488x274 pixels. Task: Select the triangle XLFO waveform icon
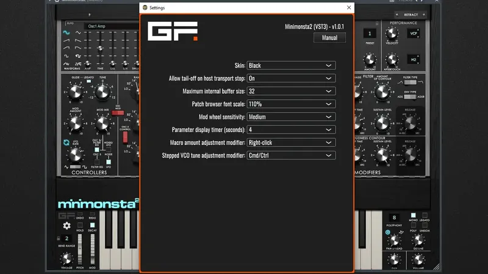[78, 32]
